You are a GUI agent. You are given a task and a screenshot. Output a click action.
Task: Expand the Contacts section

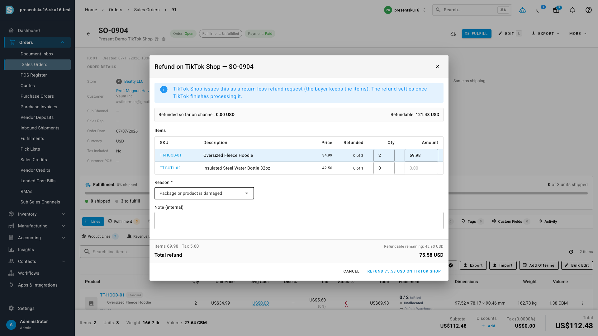(37, 261)
